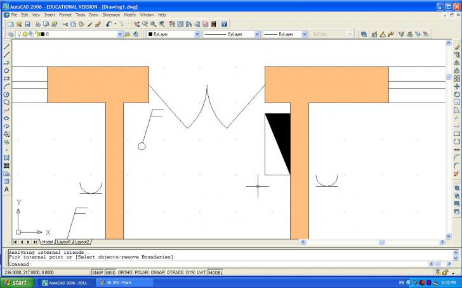Expand the linetype ByLayer dropdown
Viewport: 462px width, 288px height.
pyautogui.click(x=257, y=34)
